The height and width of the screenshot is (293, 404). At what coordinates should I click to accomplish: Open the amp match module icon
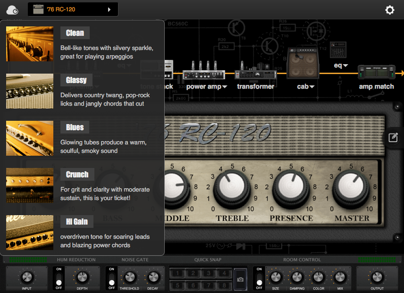tap(377, 72)
